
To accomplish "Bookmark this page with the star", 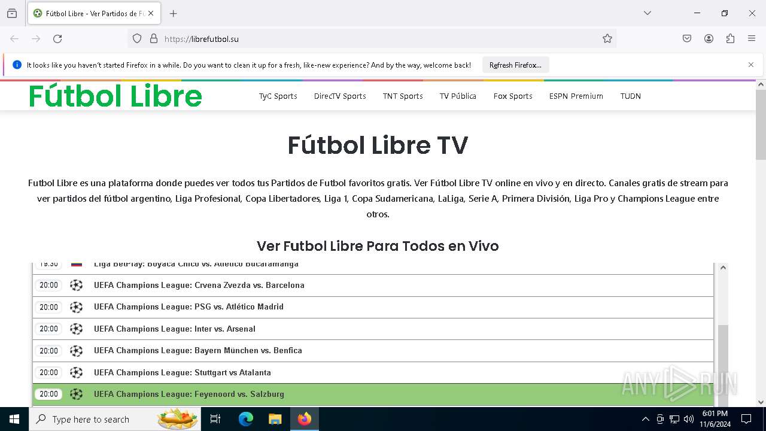I will click(607, 38).
